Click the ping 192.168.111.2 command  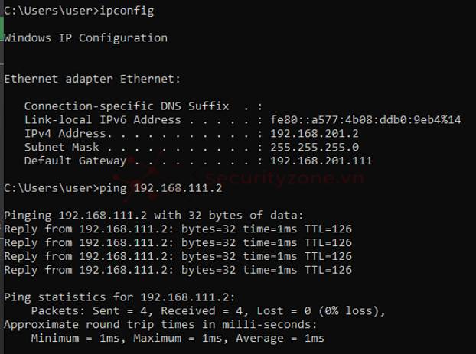[161, 188]
